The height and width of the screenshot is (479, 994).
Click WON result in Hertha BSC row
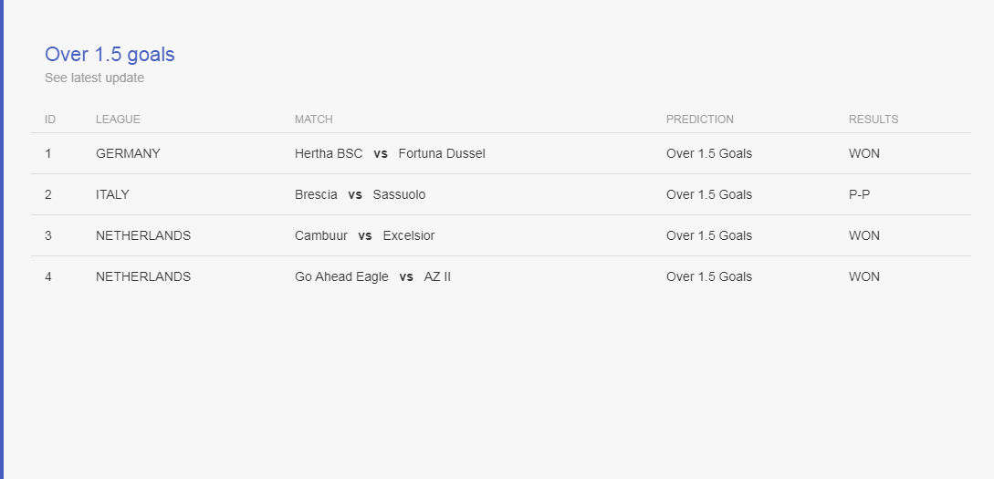click(863, 153)
